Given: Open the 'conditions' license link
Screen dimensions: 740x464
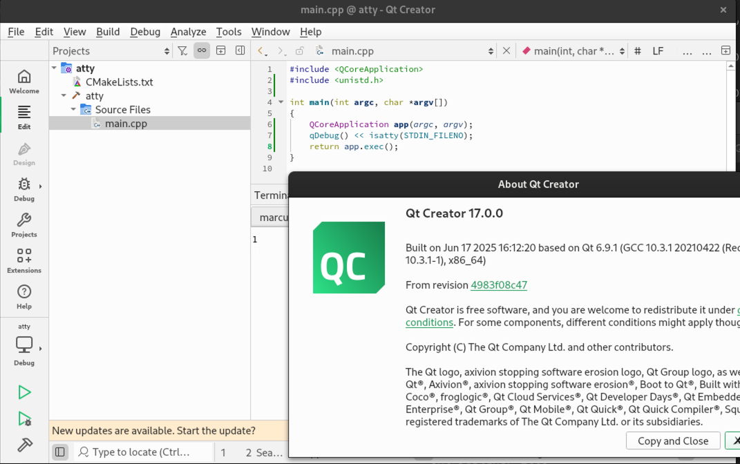Looking at the screenshot, I should coord(429,322).
